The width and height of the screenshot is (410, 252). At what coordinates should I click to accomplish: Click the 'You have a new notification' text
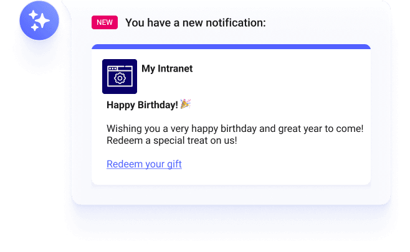[195, 23]
